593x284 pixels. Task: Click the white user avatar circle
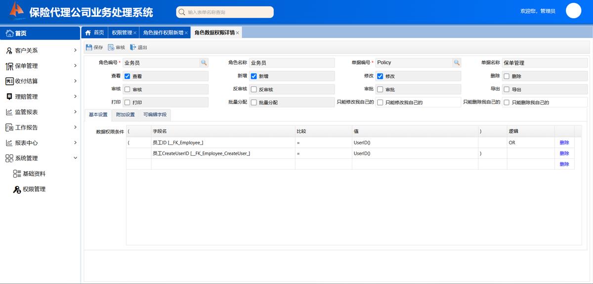(573, 10)
